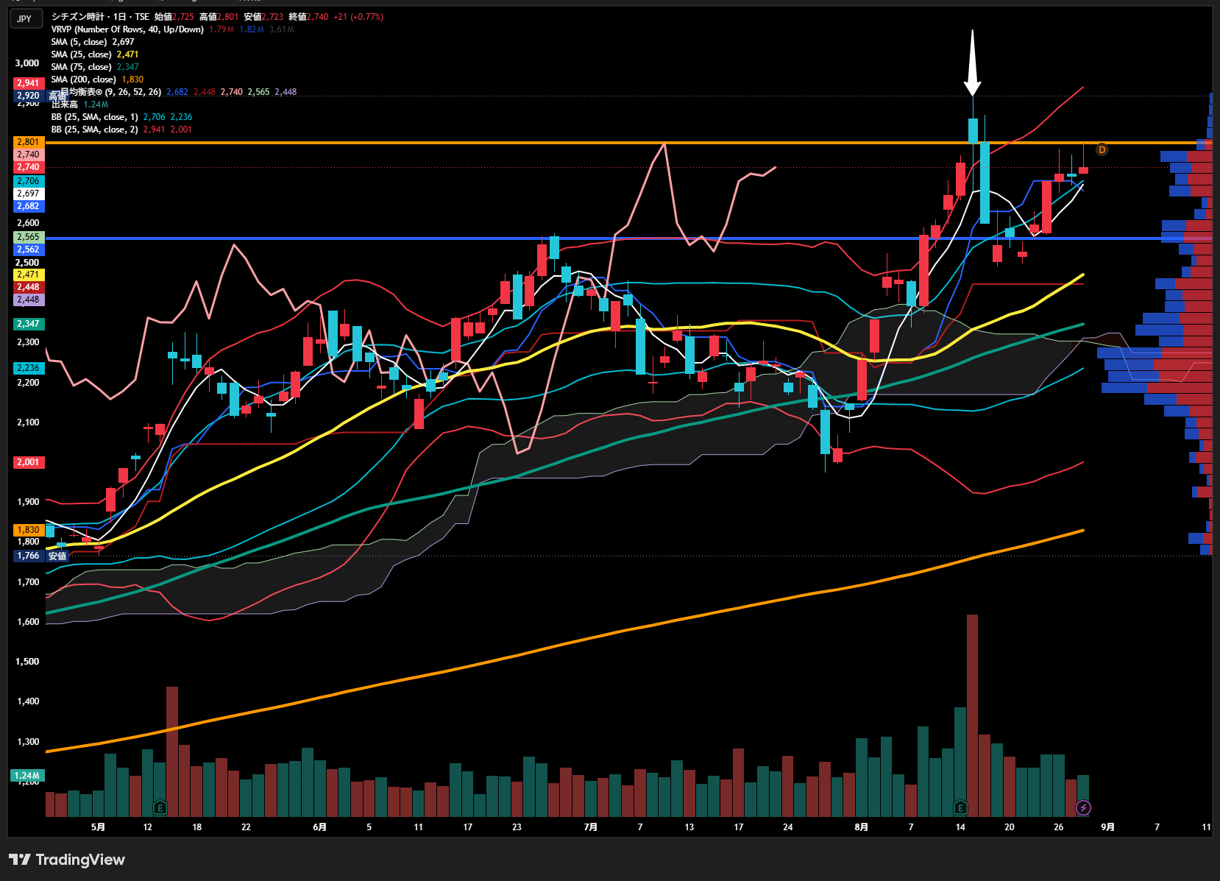Click the 9月 date label
1220x881 pixels.
coord(1107,827)
